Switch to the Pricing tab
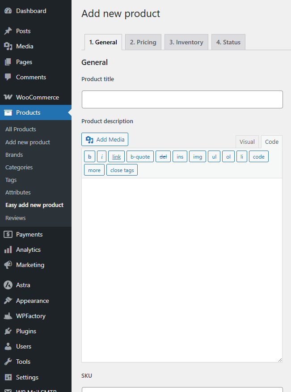Image resolution: width=291 pixels, height=392 pixels. pyautogui.click(x=143, y=42)
